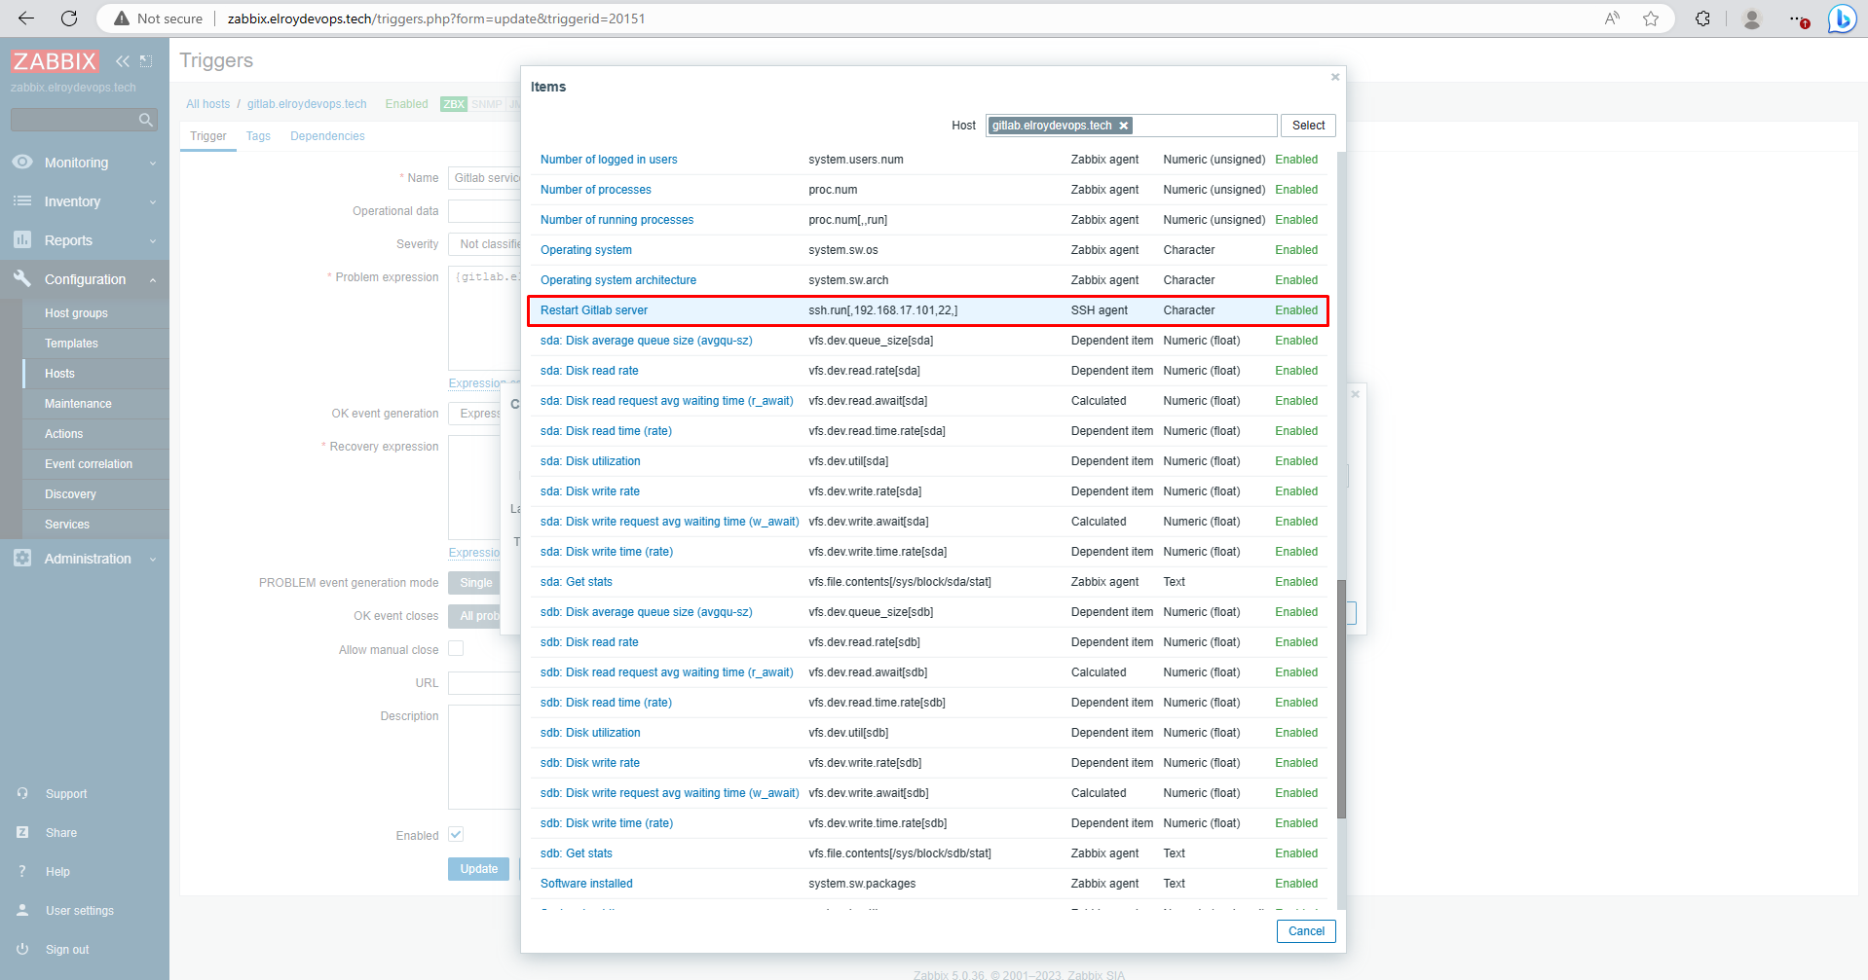Viewport: 1868px width, 980px height.
Task: Open Maintenance in Configuration menu
Action: (78, 404)
